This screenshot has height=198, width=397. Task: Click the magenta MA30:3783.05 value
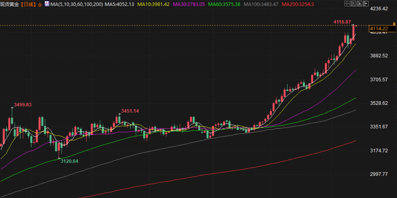click(x=189, y=4)
